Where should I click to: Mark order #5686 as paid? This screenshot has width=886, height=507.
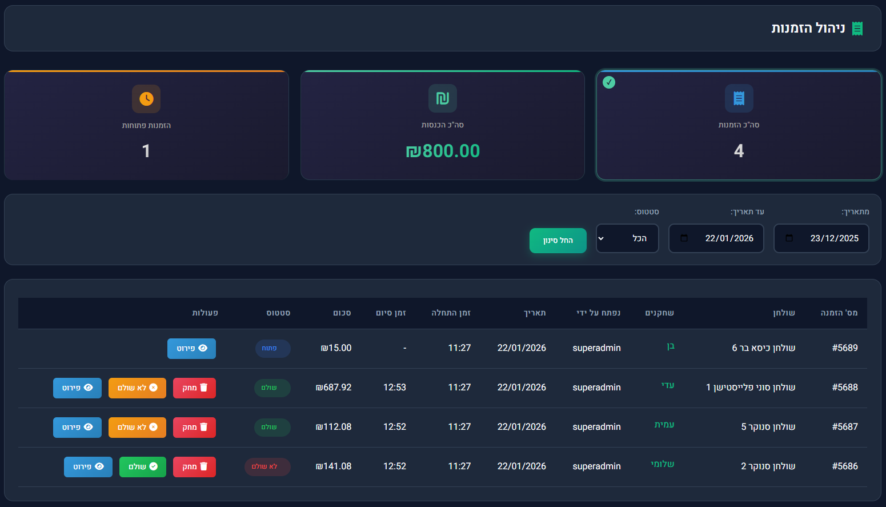coord(142,466)
